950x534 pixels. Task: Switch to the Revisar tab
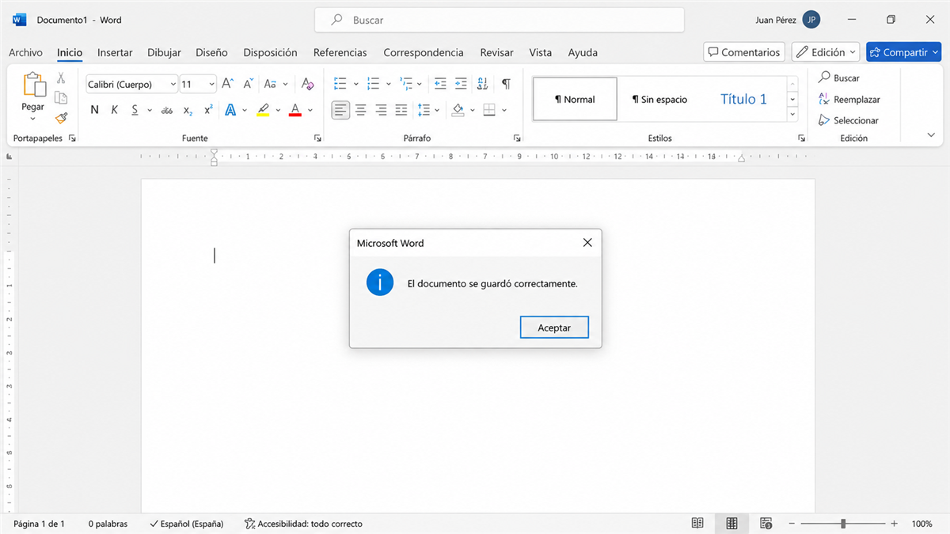point(496,52)
